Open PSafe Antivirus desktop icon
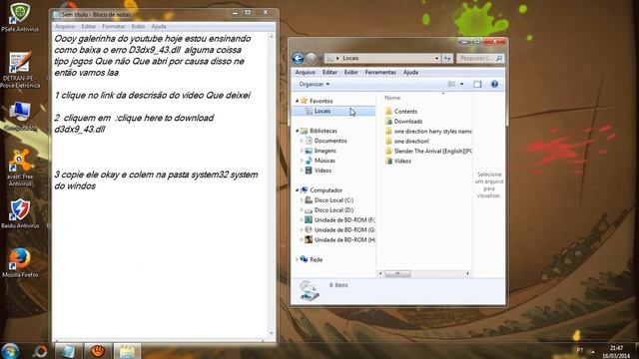Viewport: 639px width, 359px height. (x=20, y=17)
